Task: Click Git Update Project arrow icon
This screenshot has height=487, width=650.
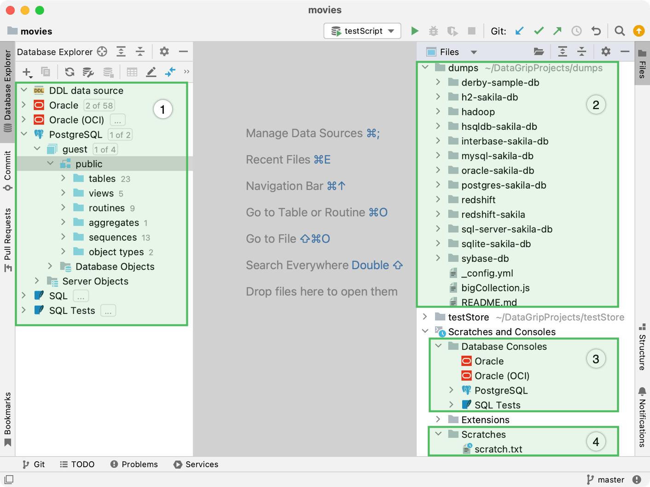Action: 520,31
